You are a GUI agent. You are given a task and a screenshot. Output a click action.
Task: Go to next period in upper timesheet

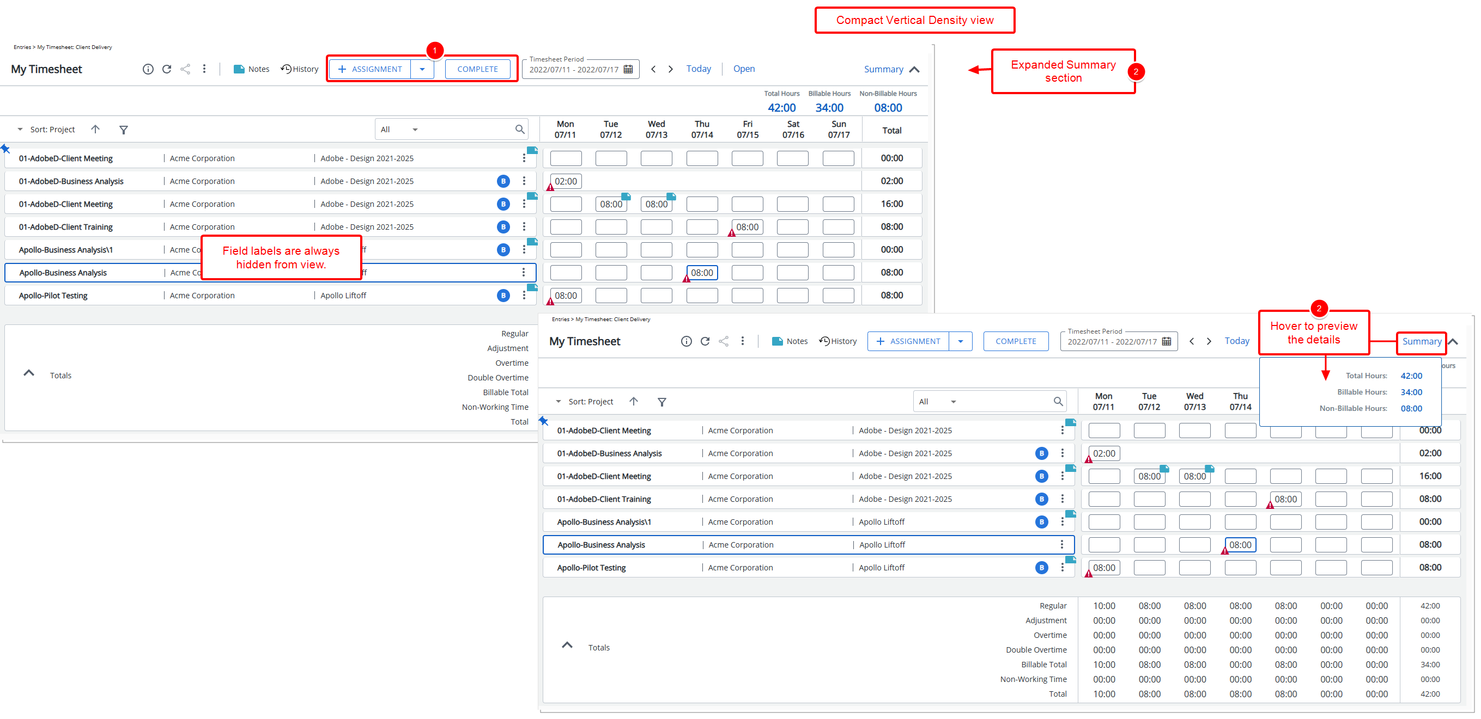click(670, 69)
